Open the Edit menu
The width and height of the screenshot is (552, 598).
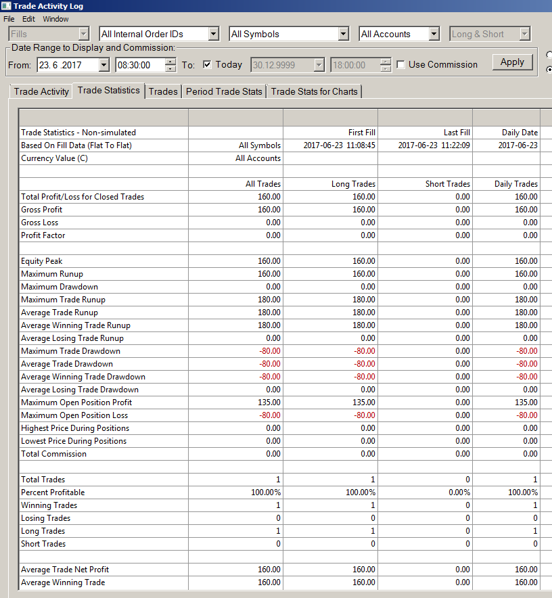pyautogui.click(x=28, y=19)
